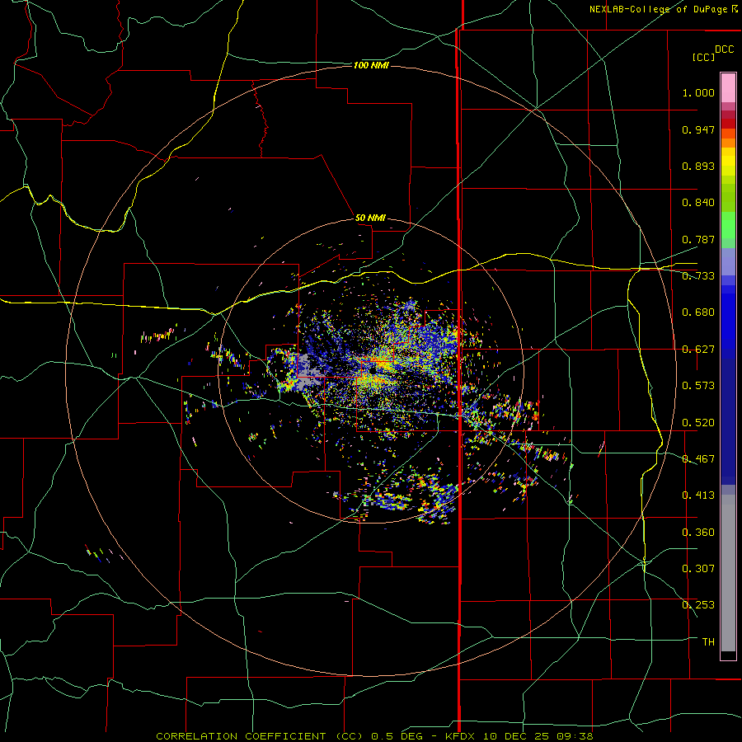
Task: Click the 0.573 scale value
Action: [x=698, y=386]
